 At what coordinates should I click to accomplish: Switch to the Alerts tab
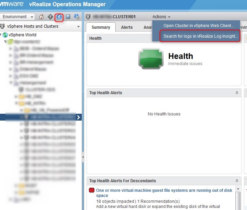(x=127, y=27)
